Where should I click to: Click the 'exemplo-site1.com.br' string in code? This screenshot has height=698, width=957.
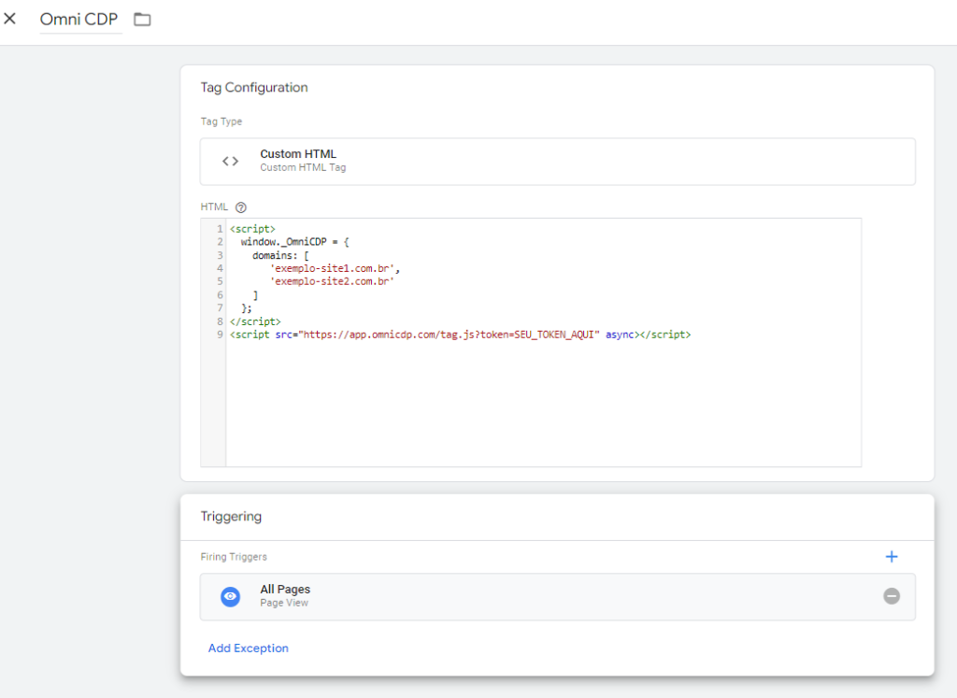[x=332, y=268]
